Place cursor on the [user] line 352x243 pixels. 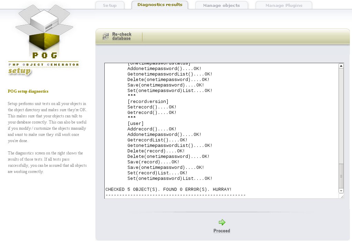tap(135, 124)
